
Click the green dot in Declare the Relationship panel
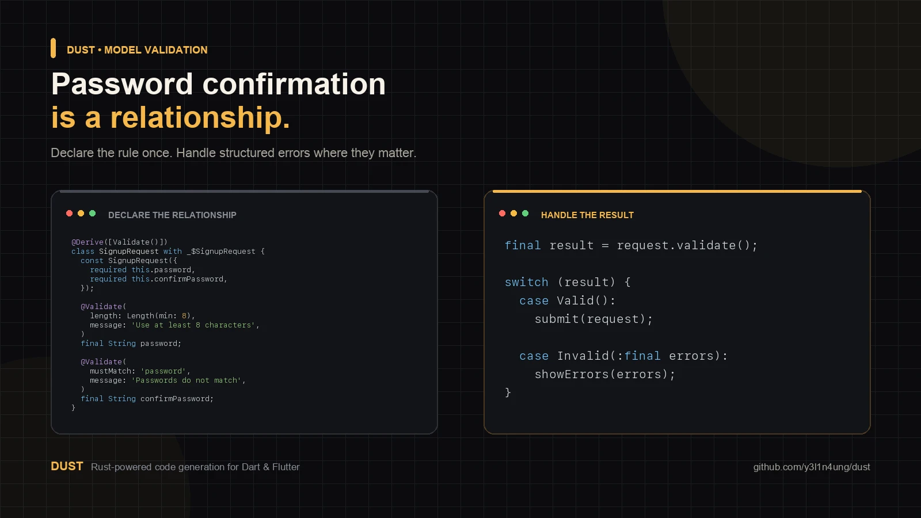[92, 214]
